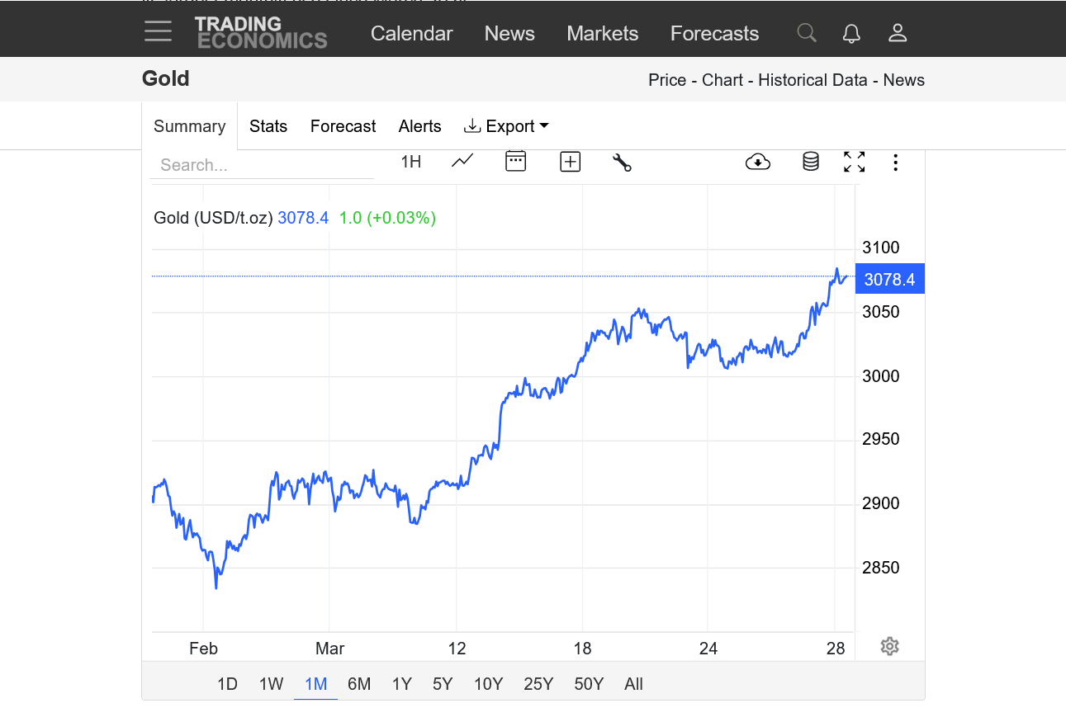This screenshot has height=722, width=1066.
Task: Change chart type with line icon
Action: pyautogui.click(x=462, y=162)
